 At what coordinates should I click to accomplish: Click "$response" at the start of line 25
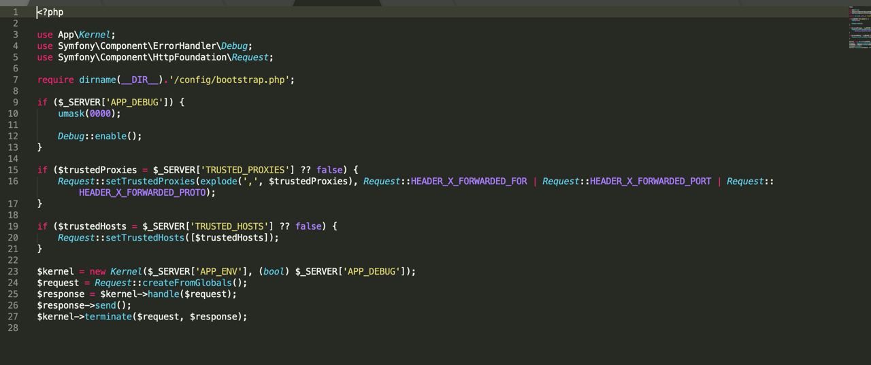pyautogui.click(x=61, y=294)
